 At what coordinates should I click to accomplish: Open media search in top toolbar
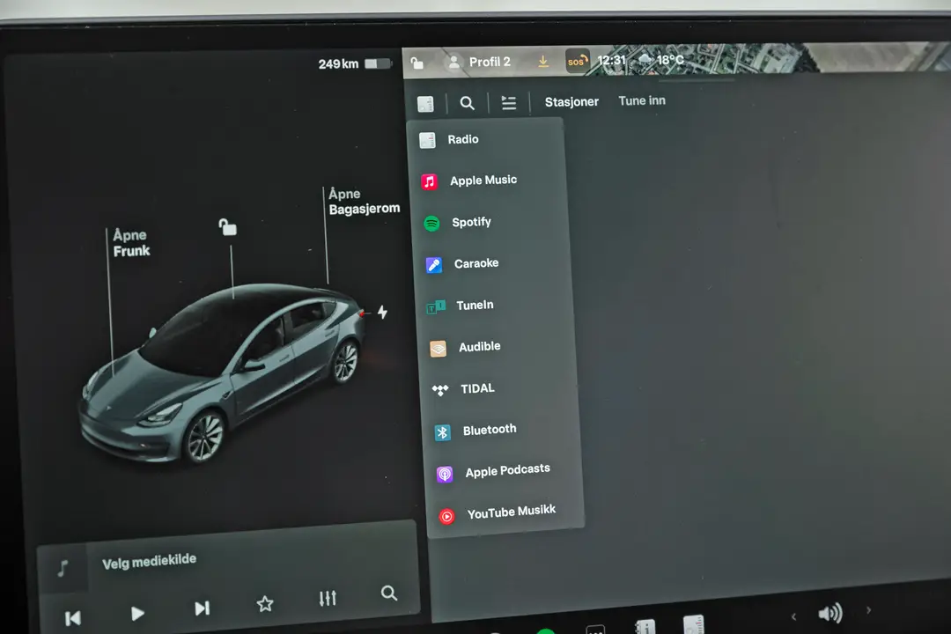[467, 103]
